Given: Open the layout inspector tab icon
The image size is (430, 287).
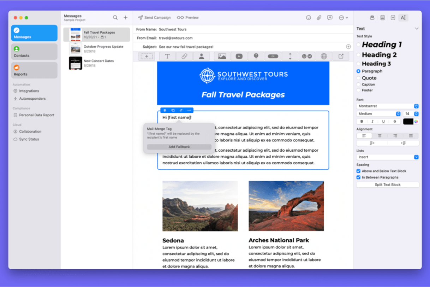Looking at the screenshot, I should (x=393, y=18).
